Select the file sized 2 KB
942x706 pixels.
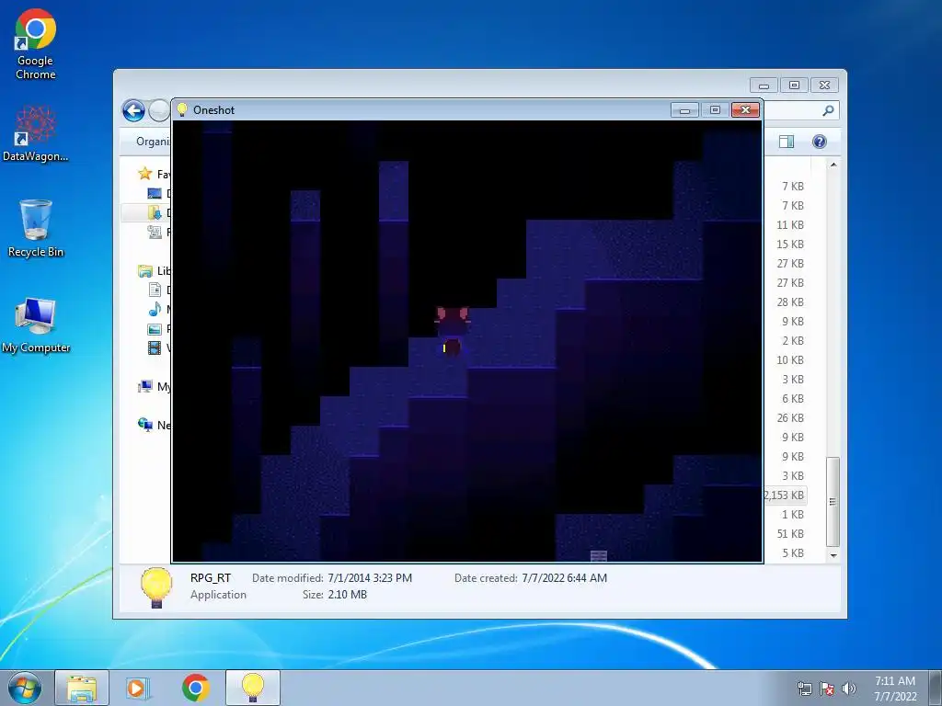coord(792,340)
